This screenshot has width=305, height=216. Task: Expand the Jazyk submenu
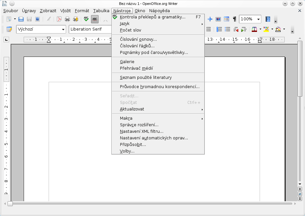point(158,24)
